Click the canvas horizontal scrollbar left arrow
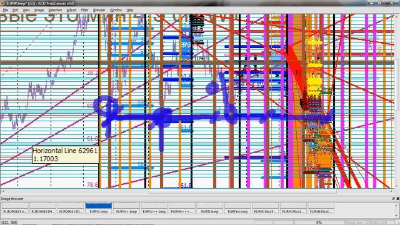The image size is (400, 225). point(2,191)
